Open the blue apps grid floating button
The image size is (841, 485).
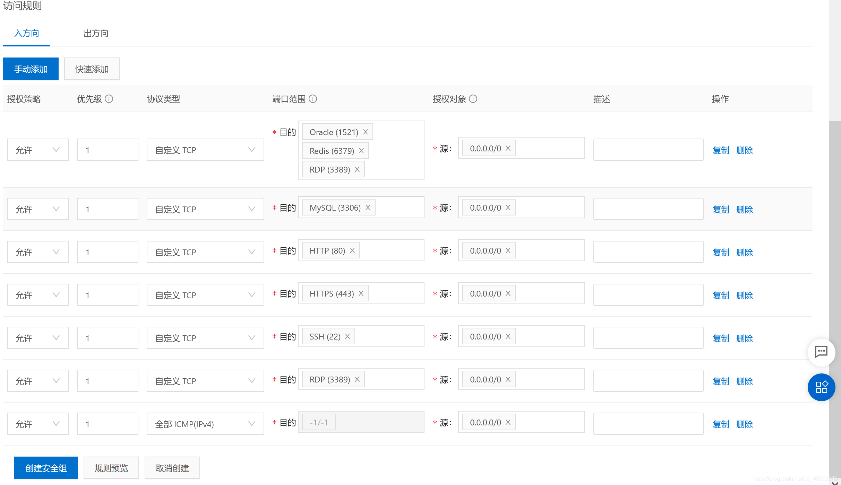(821, 387)
